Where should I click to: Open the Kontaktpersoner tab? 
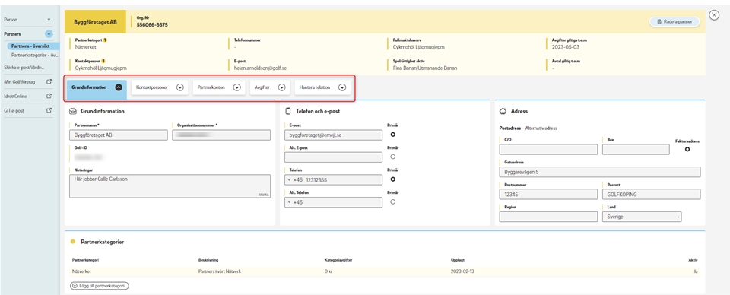159,87
